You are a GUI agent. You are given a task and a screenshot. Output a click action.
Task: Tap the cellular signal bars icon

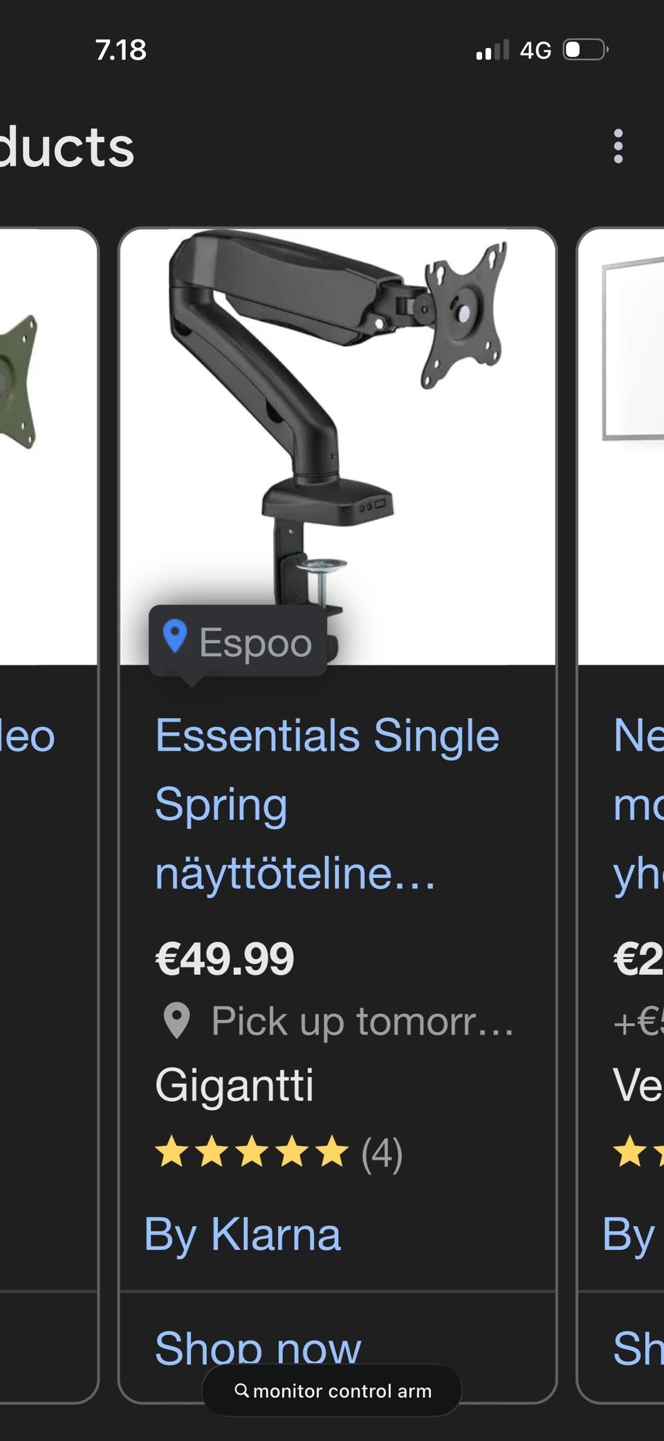492,50
